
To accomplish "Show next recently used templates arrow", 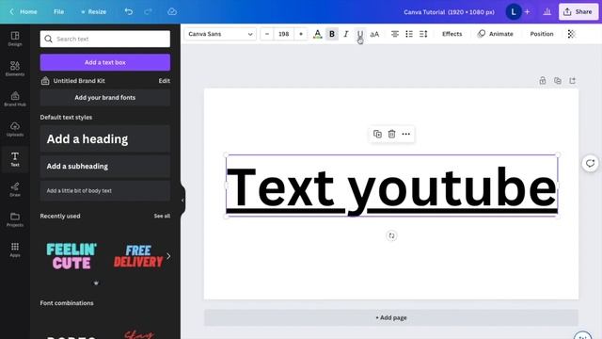I will [168, 256].
